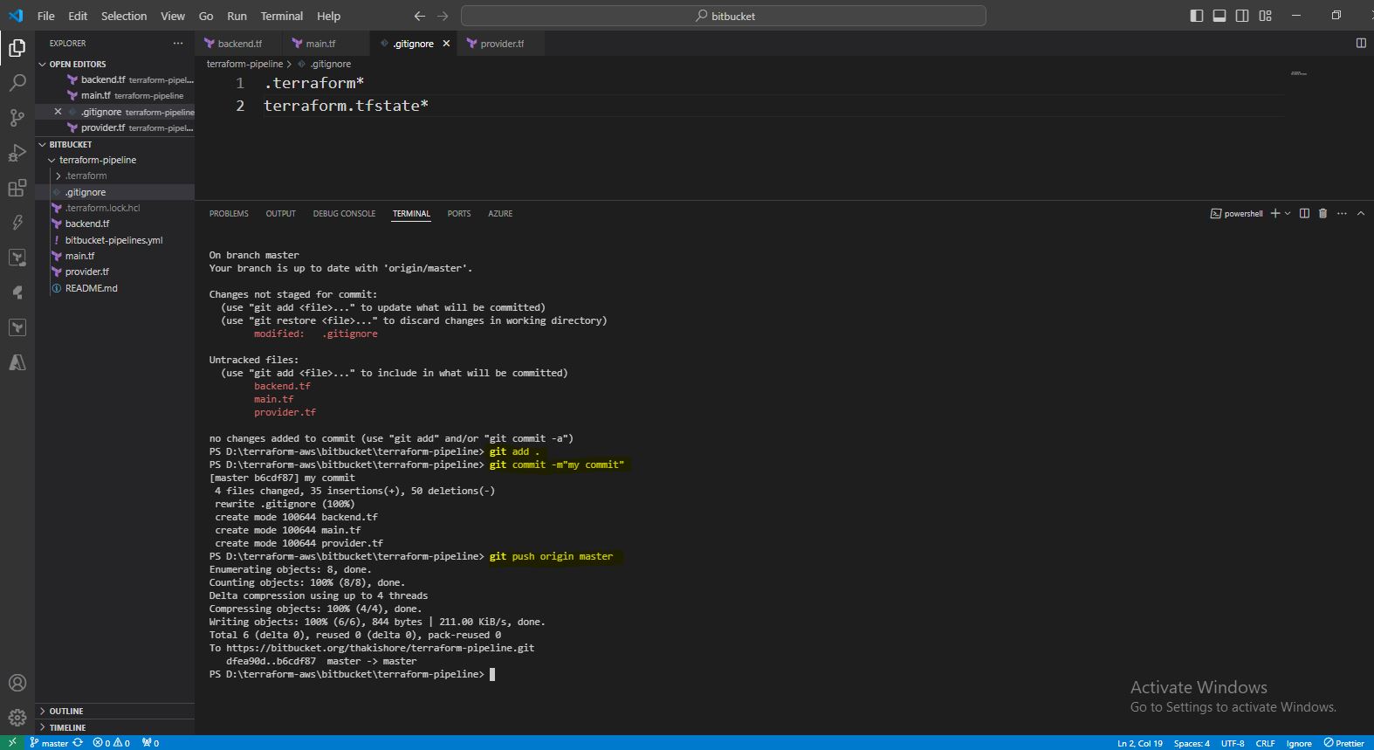1374x750 pixels.
Task: Open the Source Control view
Action: point(17,118)
